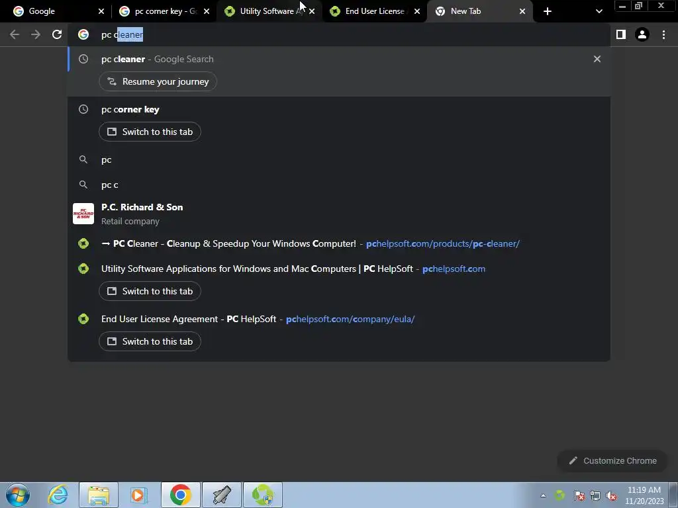Expand the tab search dropdown arrow
Screen dimensions: 678x508
[599, 11]
